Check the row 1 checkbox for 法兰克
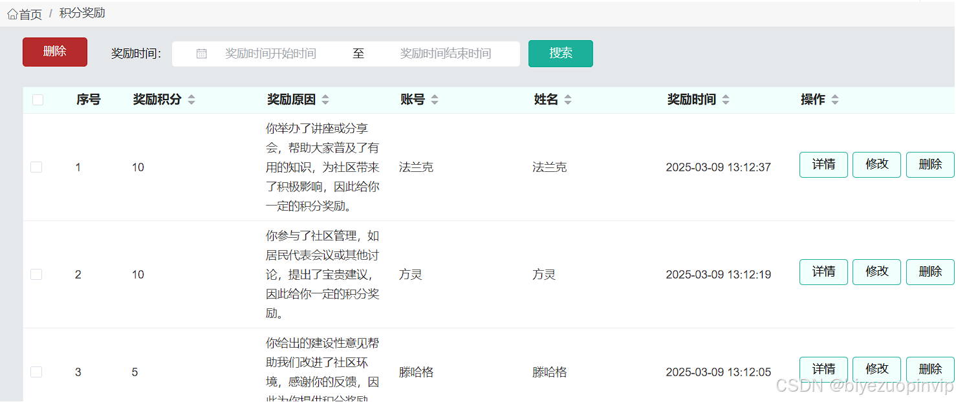Screen dimensions: 956x402 pyautogui.click(x=36, y=167)
